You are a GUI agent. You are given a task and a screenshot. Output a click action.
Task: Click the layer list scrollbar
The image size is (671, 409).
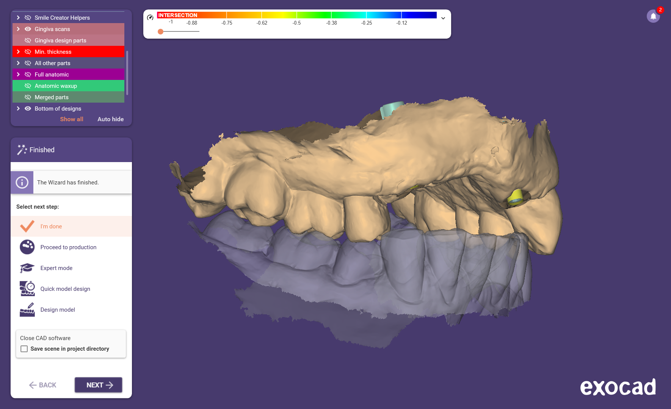(x=127, y=73)
